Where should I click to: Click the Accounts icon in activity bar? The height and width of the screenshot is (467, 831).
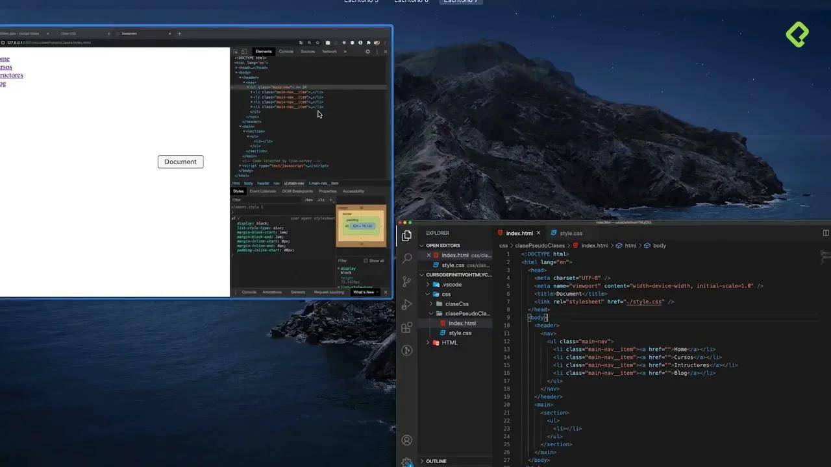pyautogui.click(x=407, y=440)
